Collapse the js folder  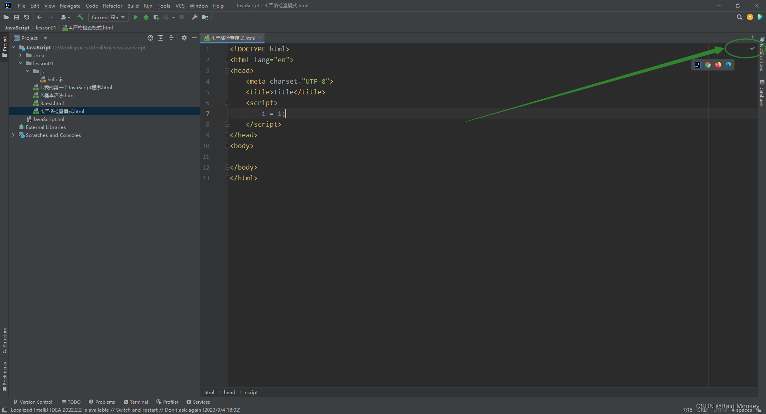[x=28, y=71]
